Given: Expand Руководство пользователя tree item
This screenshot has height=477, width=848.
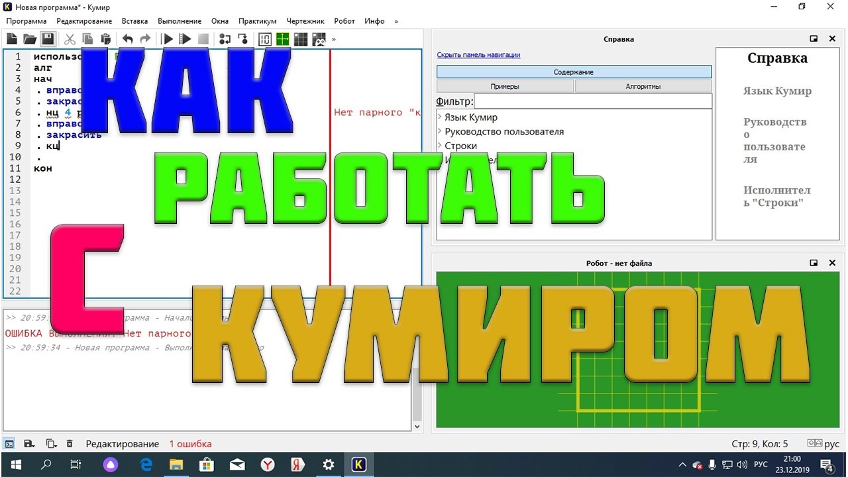Looking at the screenshot, I should point(440,131).
